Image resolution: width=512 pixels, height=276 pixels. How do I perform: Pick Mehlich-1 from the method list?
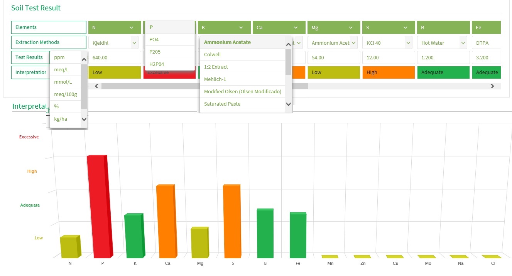243,79
